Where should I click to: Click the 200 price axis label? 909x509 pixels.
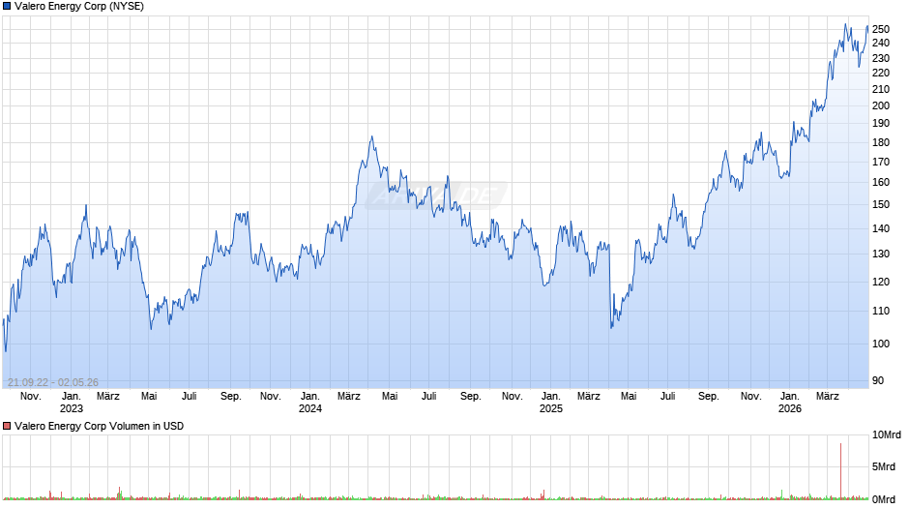[x=881, y=105]
